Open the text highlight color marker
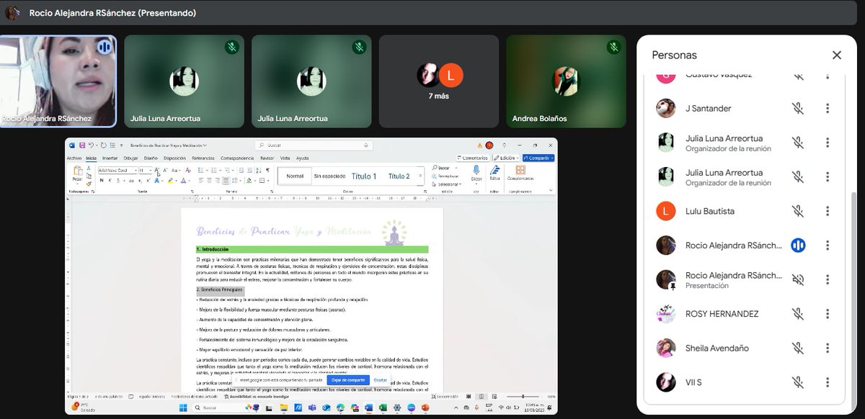This screenshot has width=865, height=419. [170, 180]
